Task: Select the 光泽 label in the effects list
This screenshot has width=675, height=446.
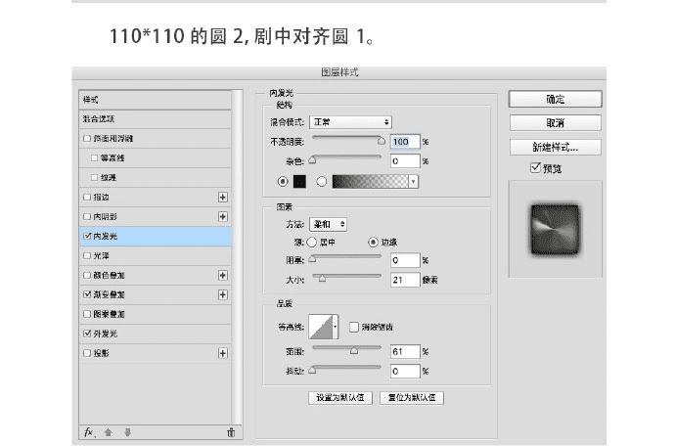Action: coord(102,255)
